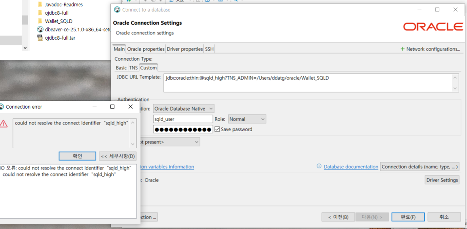Toggle the Save password checkbox

[x=217, y=129]
